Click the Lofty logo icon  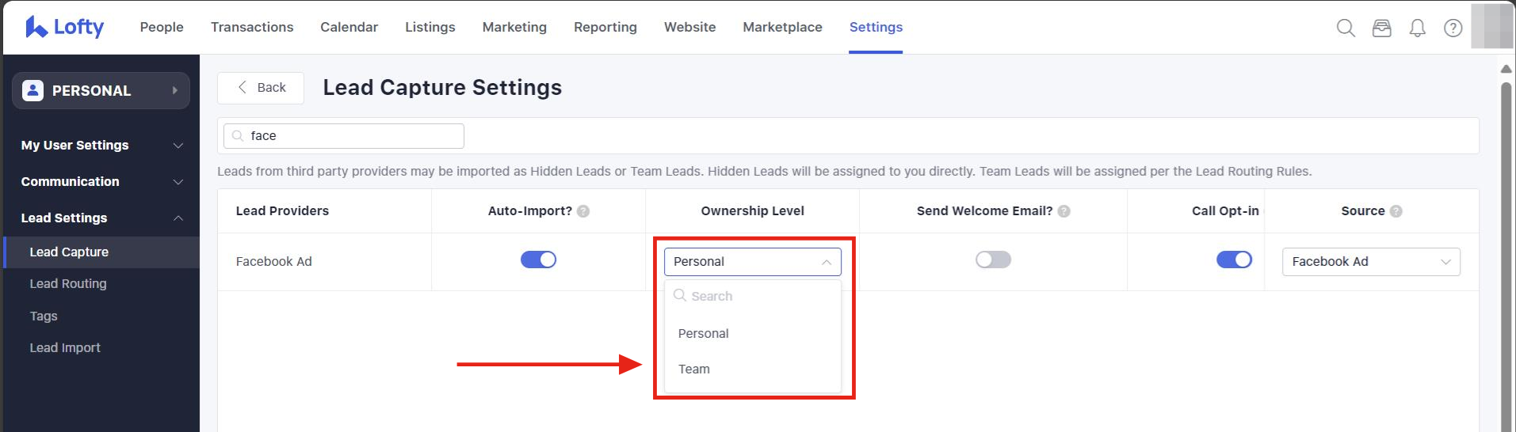click(x=36, y=27)
